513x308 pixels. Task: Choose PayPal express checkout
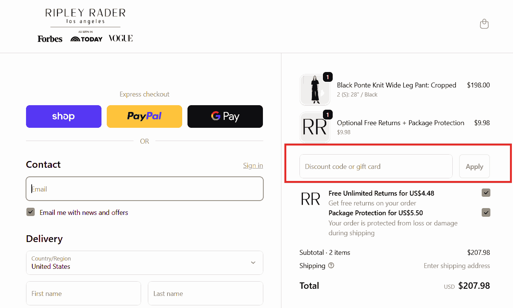(144, 116)
